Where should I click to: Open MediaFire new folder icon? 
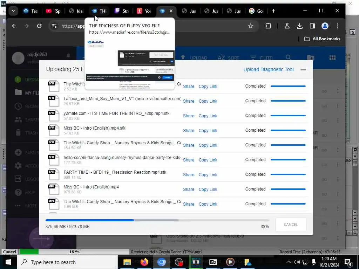coord(311,57)
